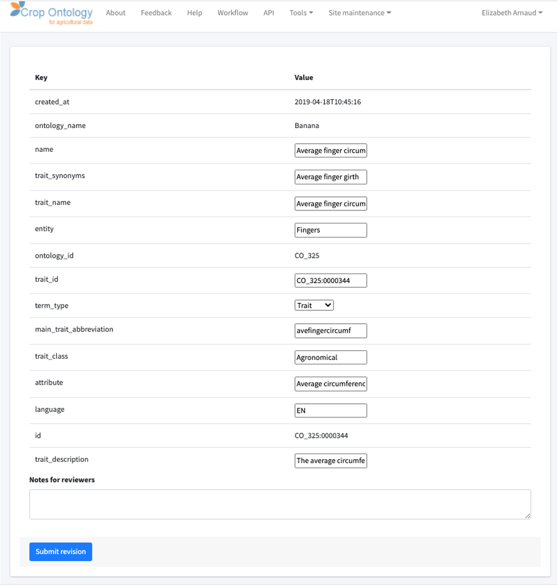This screenshot has width=558, height=586.
Task: Click the trait_id input field
Action: click(331, 281)
